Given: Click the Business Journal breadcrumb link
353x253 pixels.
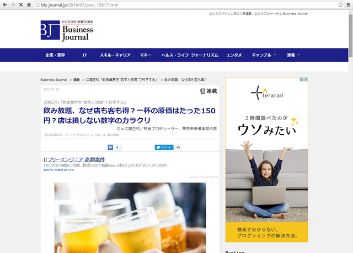Looking at the screenshot, I should 54,80.
